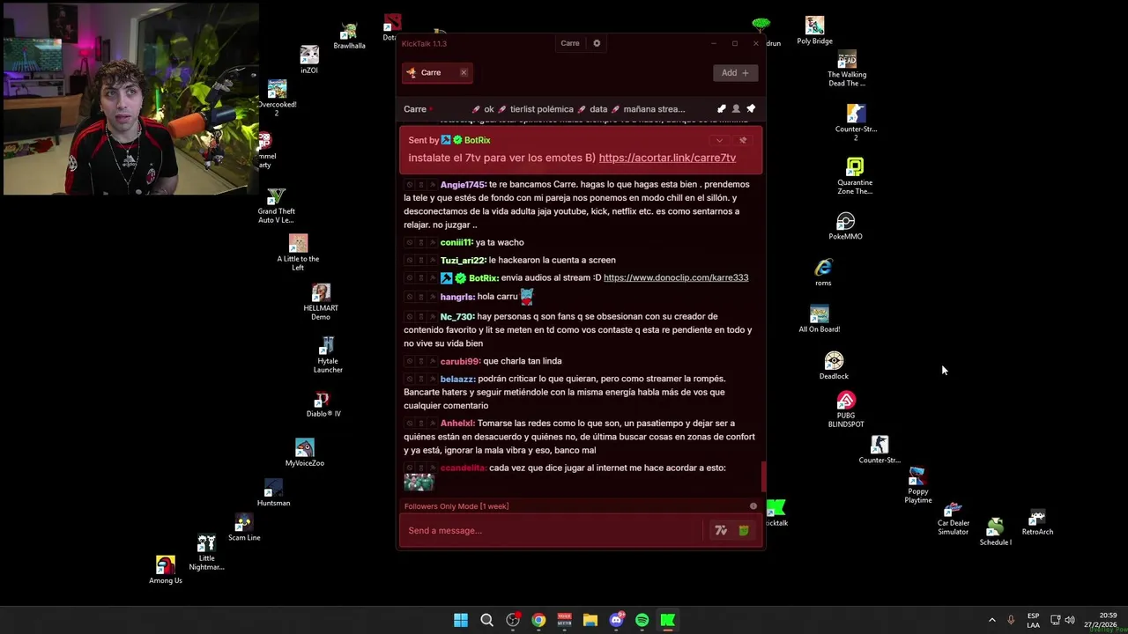
Task: Open Brawlhalla desktop icon
Action: (349, 36)
